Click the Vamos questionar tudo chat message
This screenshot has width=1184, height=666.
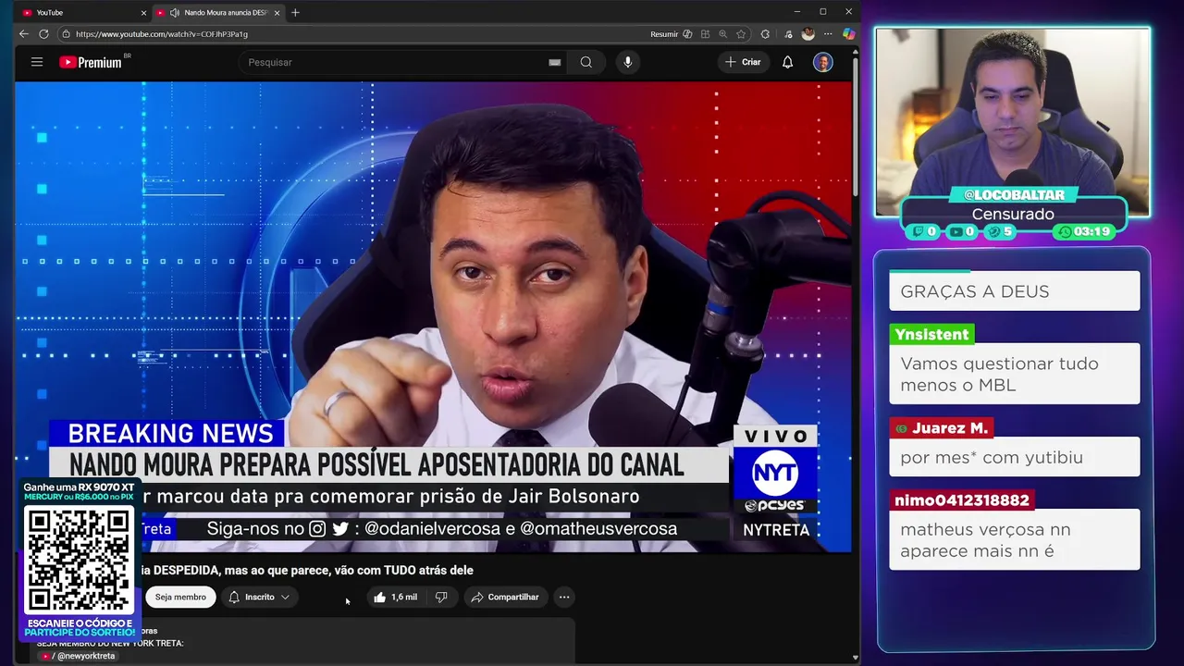click(1015, 374)
